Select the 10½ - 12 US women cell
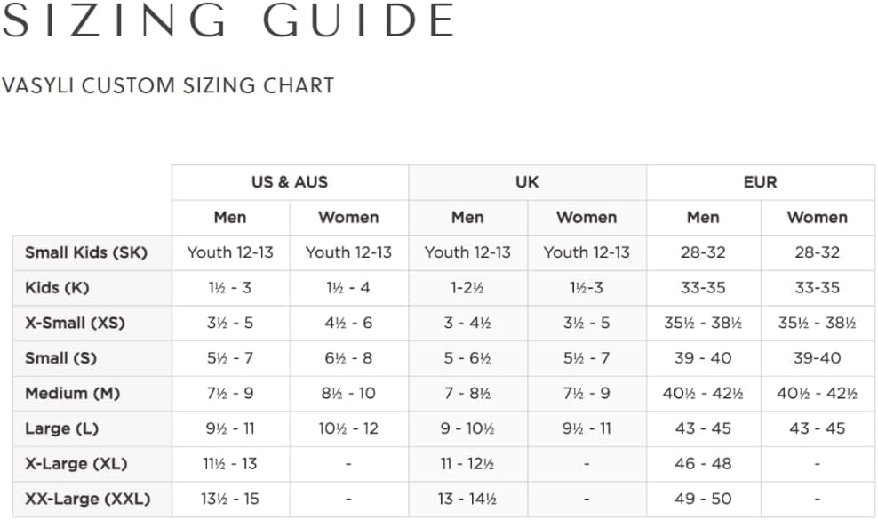 [348, 429]
